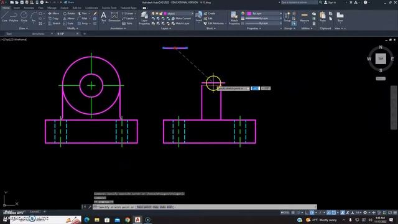398x224 pixels.
Task: Click the Make Current layer button
Action: [x=181, y=18]
